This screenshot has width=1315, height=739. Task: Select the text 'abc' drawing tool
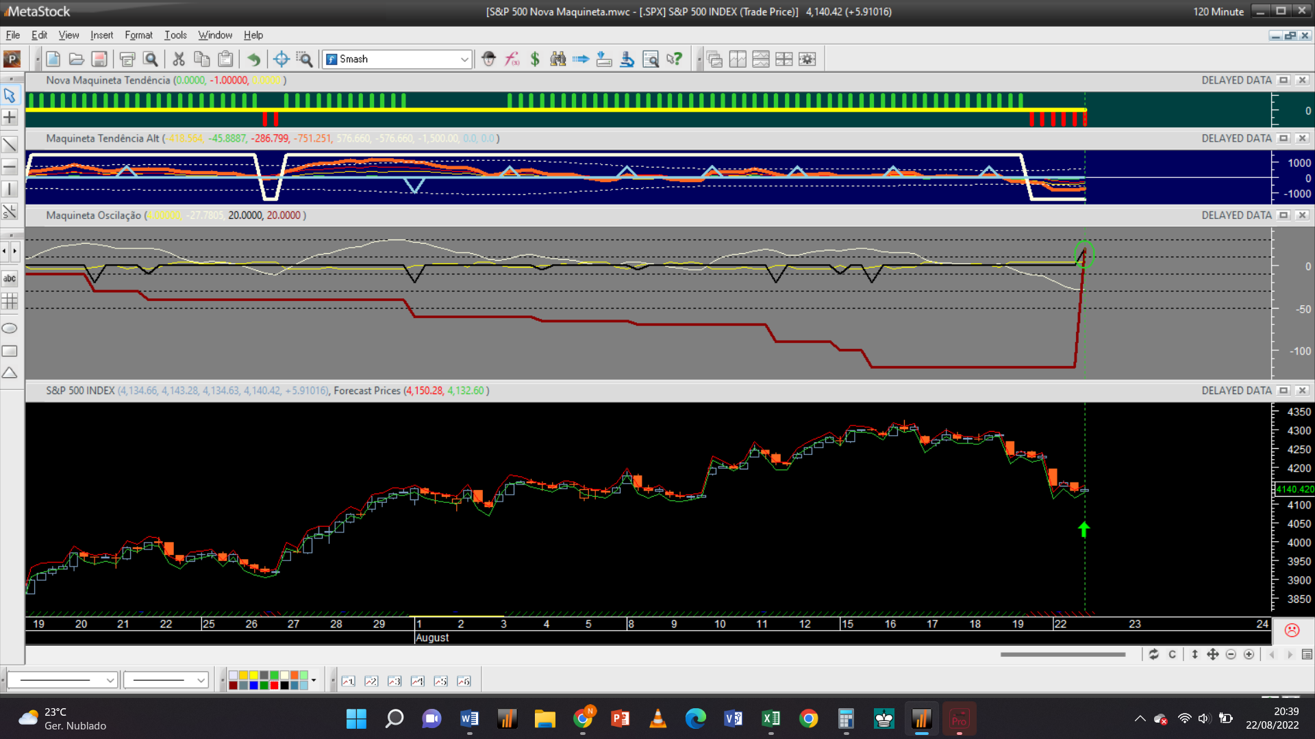click(x=10, y=278)
